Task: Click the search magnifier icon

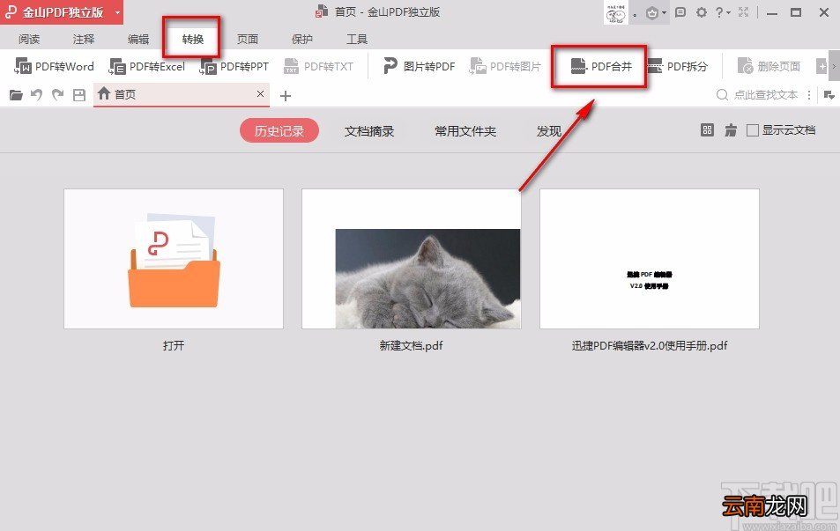Action: (722, 95)
